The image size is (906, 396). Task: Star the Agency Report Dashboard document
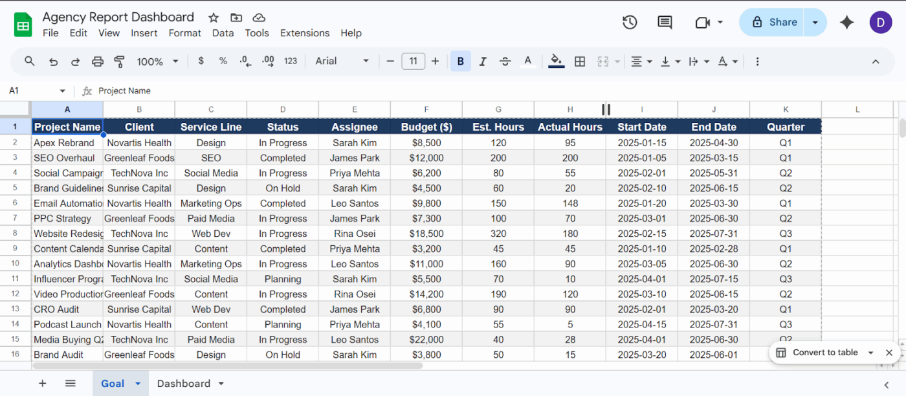coord(214,17)
